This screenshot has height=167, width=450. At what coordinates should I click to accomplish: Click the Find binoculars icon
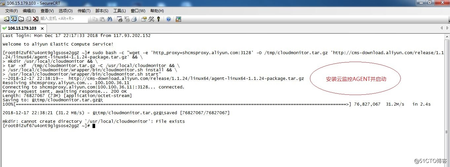point(110,19)
